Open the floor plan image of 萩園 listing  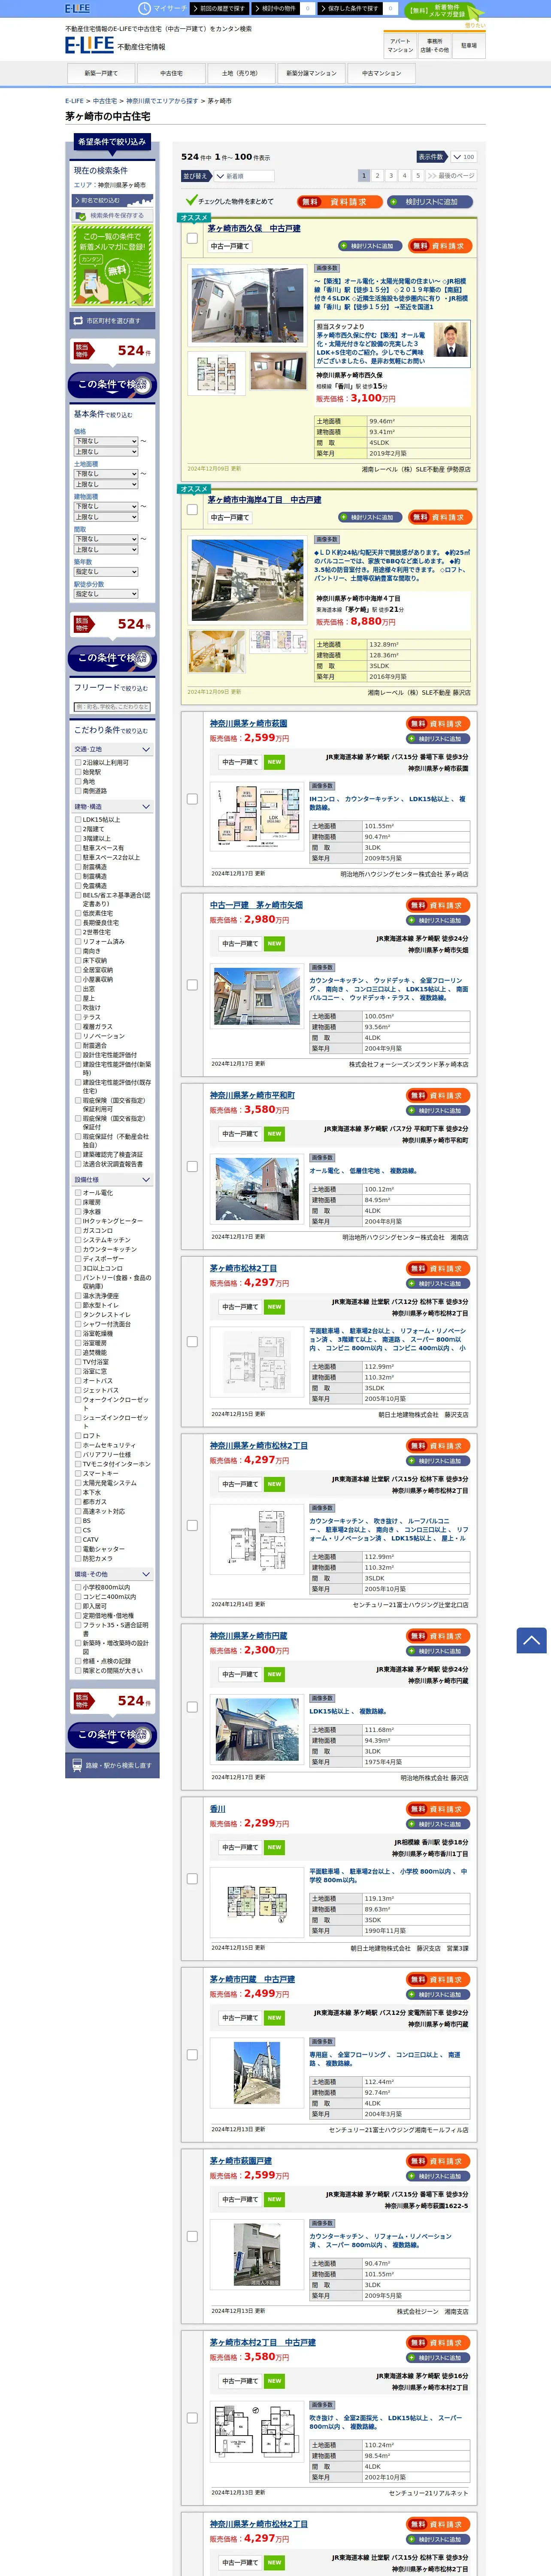pyautogui.click(x=257, y=816)
